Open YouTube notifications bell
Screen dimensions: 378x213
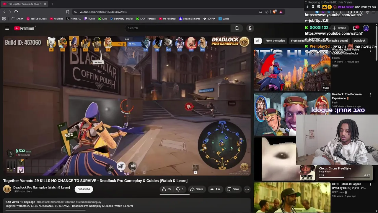[355, 28]
